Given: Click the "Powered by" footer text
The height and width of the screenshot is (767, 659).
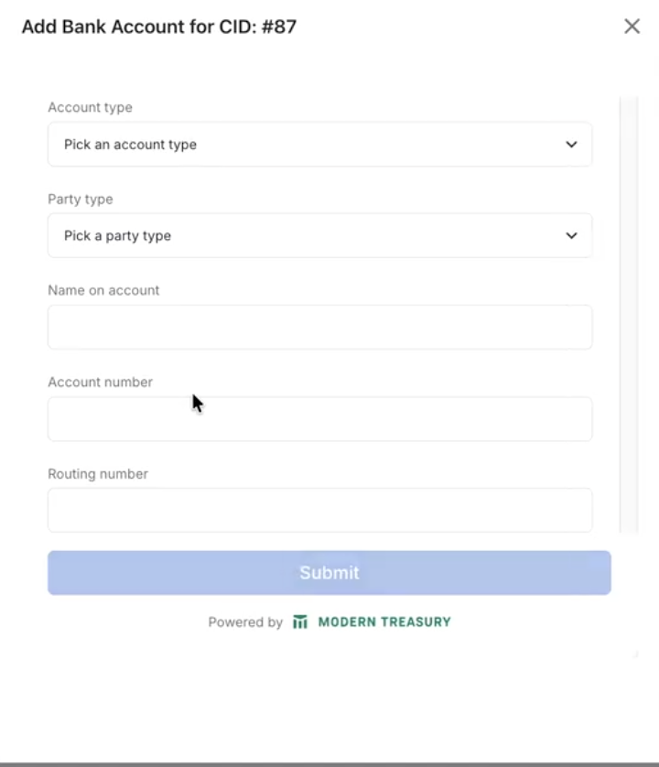Looking at the screenshot, I should tap(245, 622).
